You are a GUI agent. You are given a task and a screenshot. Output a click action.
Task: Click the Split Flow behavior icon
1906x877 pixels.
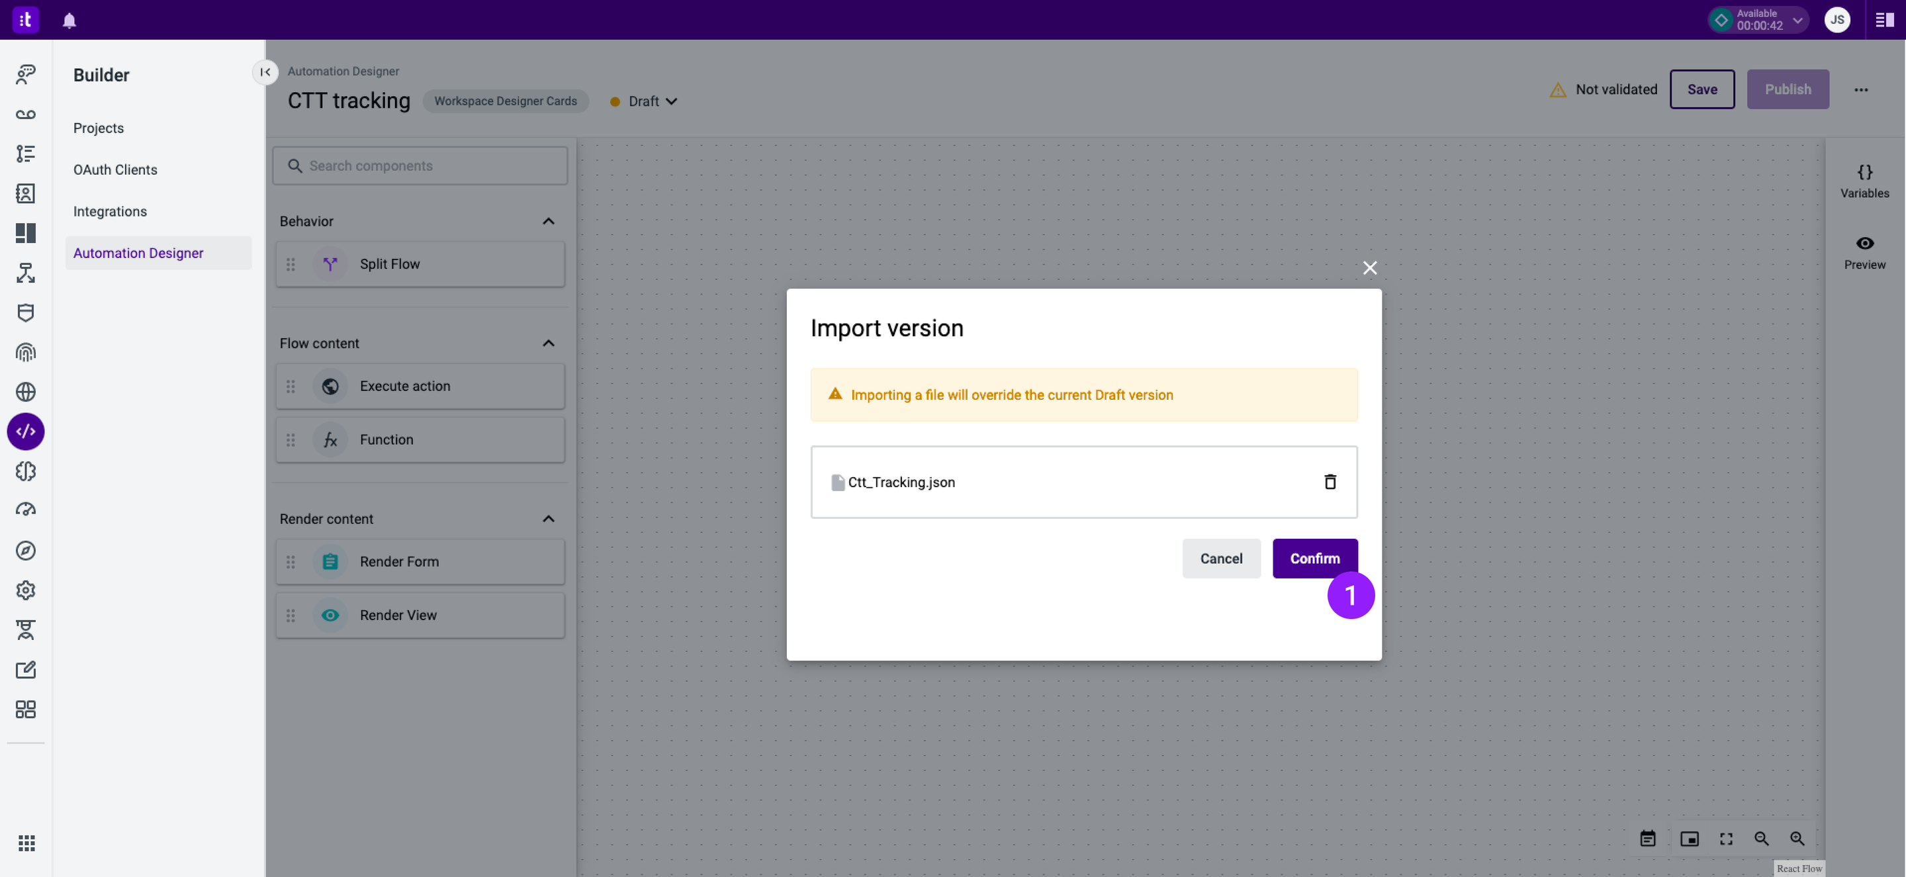click(x=331, y=264)
